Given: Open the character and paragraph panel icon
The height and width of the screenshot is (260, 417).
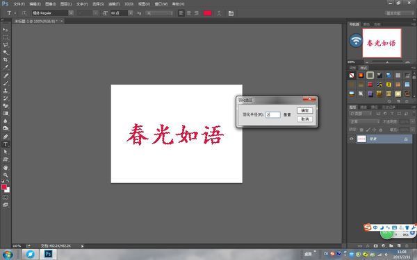Looking at the screenshot, I should tap(231, 13).
